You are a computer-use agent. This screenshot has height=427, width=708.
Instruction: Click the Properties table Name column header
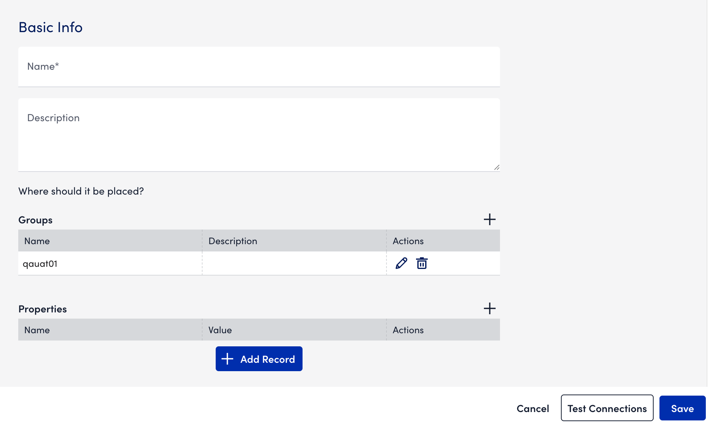pyautogui.click(x=110, y=330)
